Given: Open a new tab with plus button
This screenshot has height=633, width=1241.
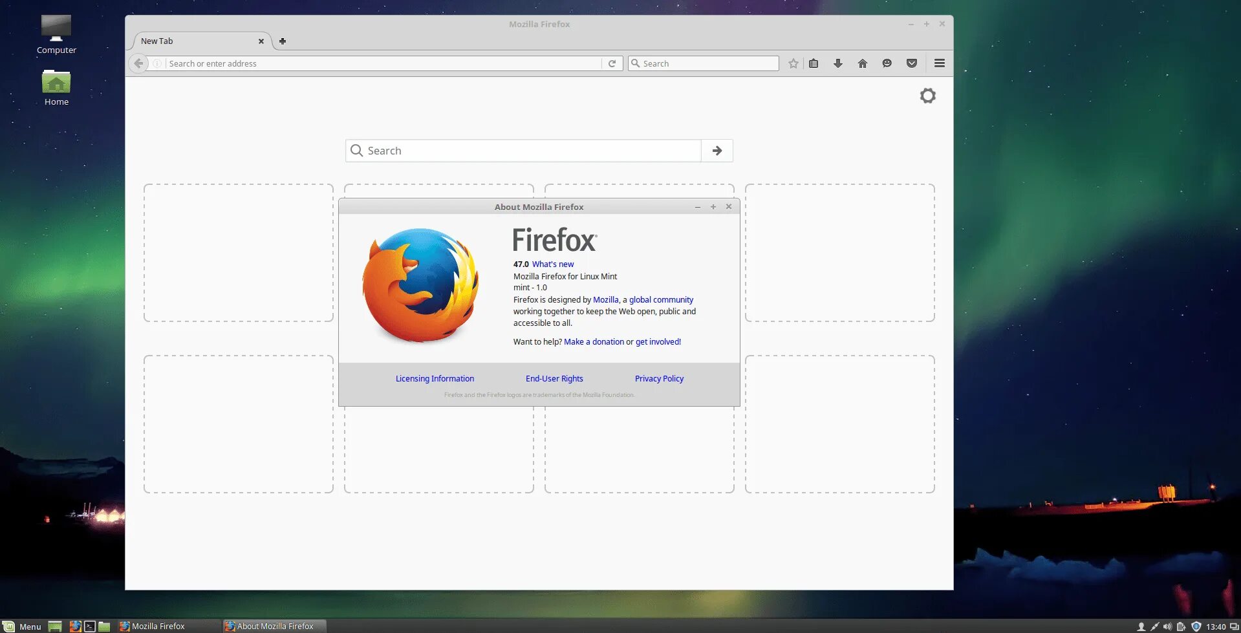Looking at the screenshot, I should click(283, 41).
